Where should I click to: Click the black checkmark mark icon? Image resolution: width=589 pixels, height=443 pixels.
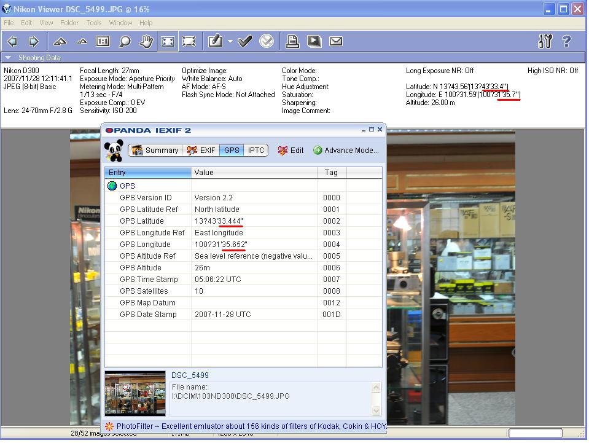[245, 41]
